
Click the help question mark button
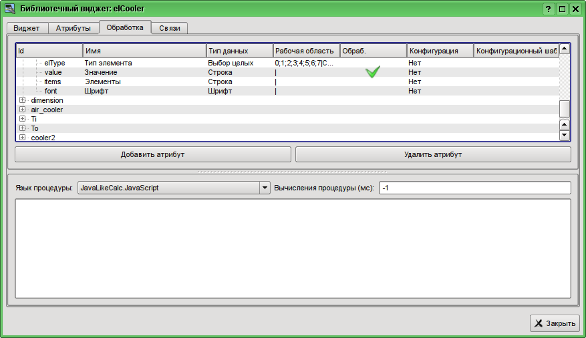pyautogui.click(x=549, y=9)
